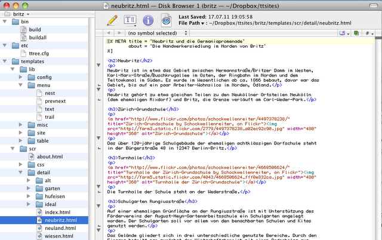
Task: Click the h3 Schulgarten Rungiusstraße heading
Action: (x=153, y=201)
